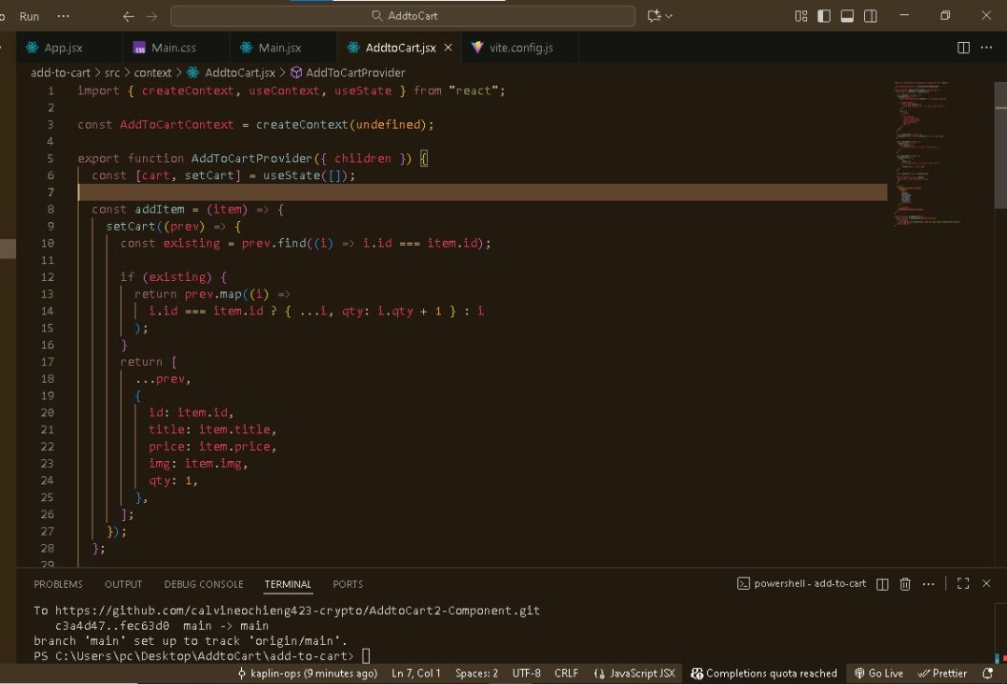Open the title bar overflow menu (three dots)
Image resolution: width=1007 pixels, height=684 pixels.
(63, 16)
